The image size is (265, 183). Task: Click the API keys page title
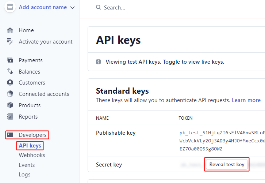tap(118, 40)
